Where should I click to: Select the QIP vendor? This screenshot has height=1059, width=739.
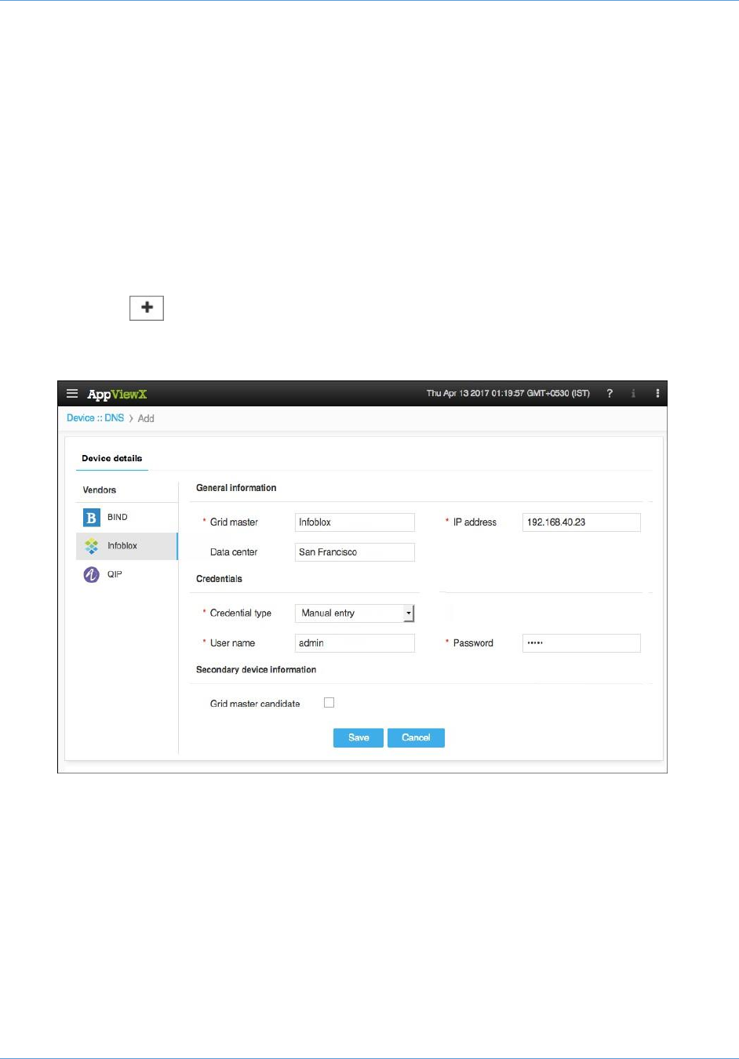[x=127, y=574]
